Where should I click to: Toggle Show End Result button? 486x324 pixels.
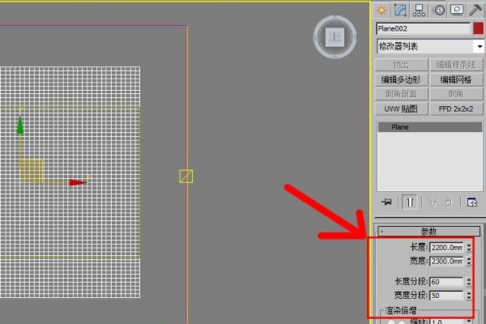pos(411,201)
